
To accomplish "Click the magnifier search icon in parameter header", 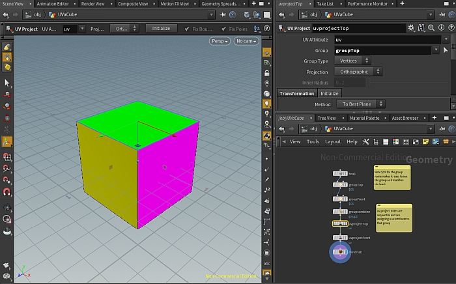I will [x=431, y=29].
